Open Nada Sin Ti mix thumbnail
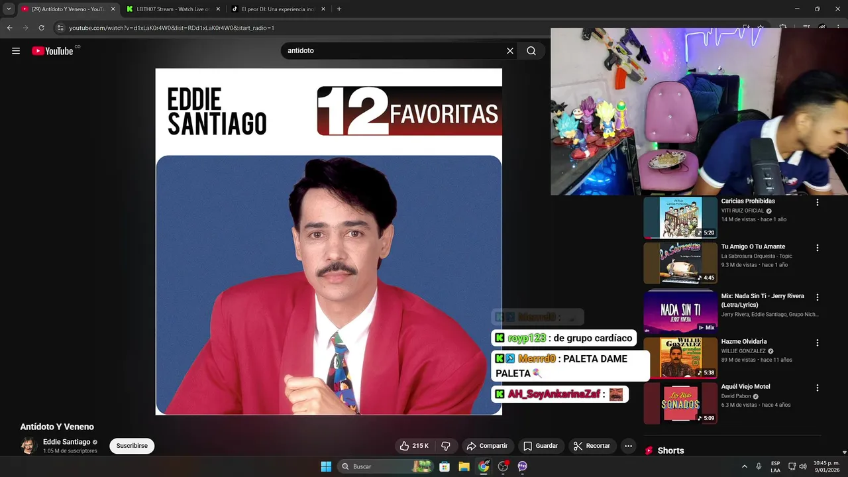This screenshot has width=848, height=477. [x=680, y=312]
